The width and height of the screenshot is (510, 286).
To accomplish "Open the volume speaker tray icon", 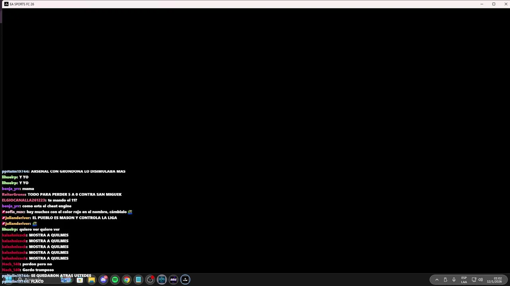I will click(481, 280).
